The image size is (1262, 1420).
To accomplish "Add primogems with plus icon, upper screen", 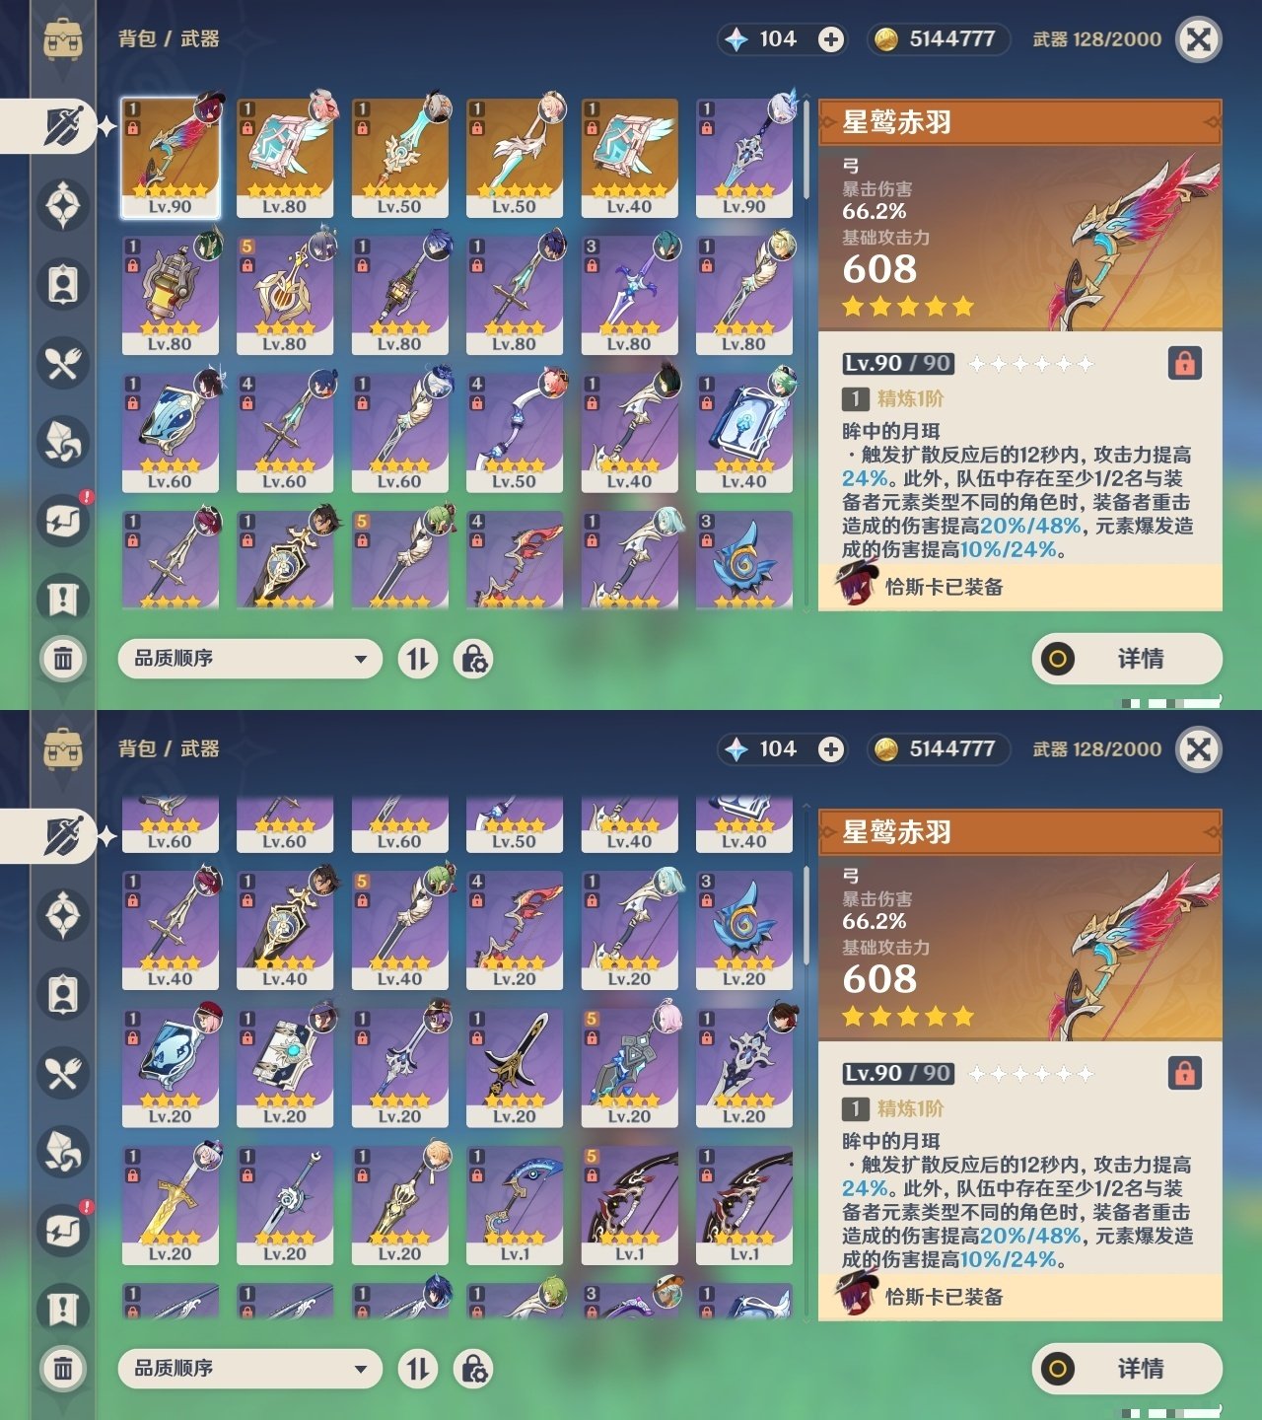I will (831, 39).
